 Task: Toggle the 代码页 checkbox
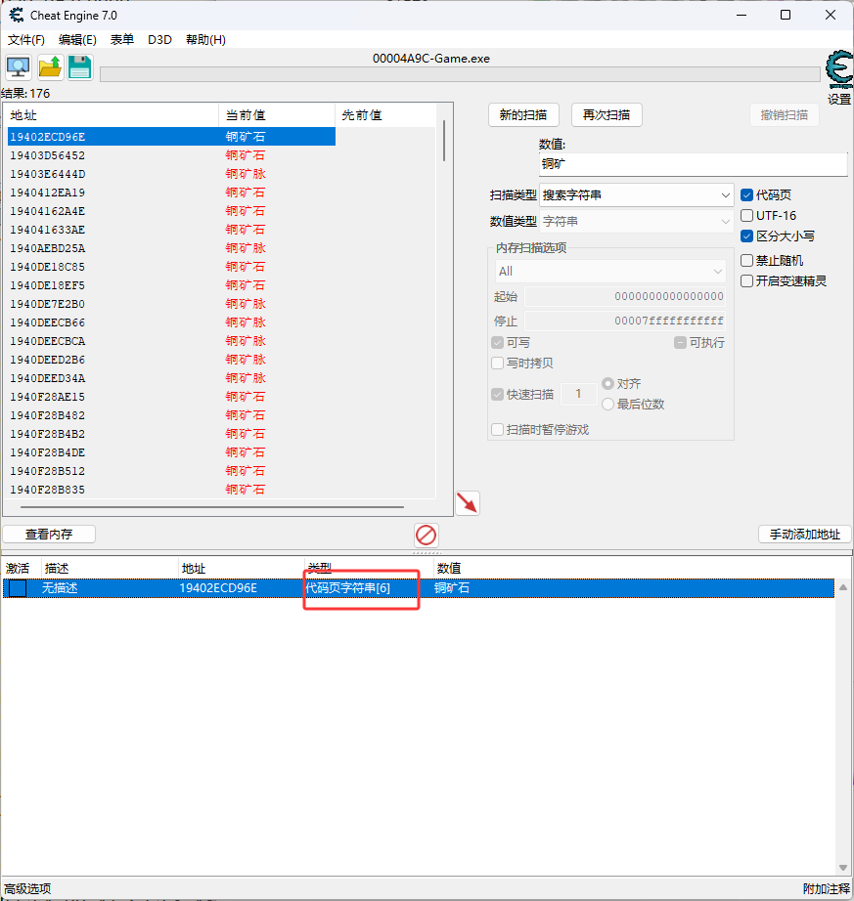(747, 195)
